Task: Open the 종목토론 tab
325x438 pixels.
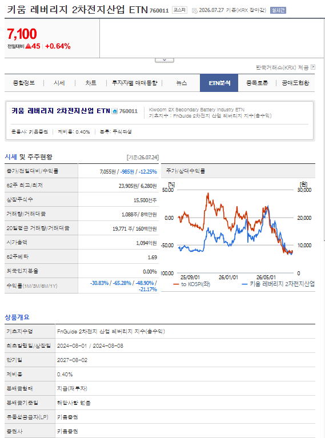Action: point(257,83)
